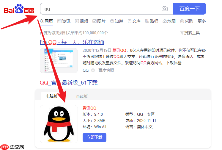Select the 网页 tab
222x150 pixels.
click(x=46, y=21)
